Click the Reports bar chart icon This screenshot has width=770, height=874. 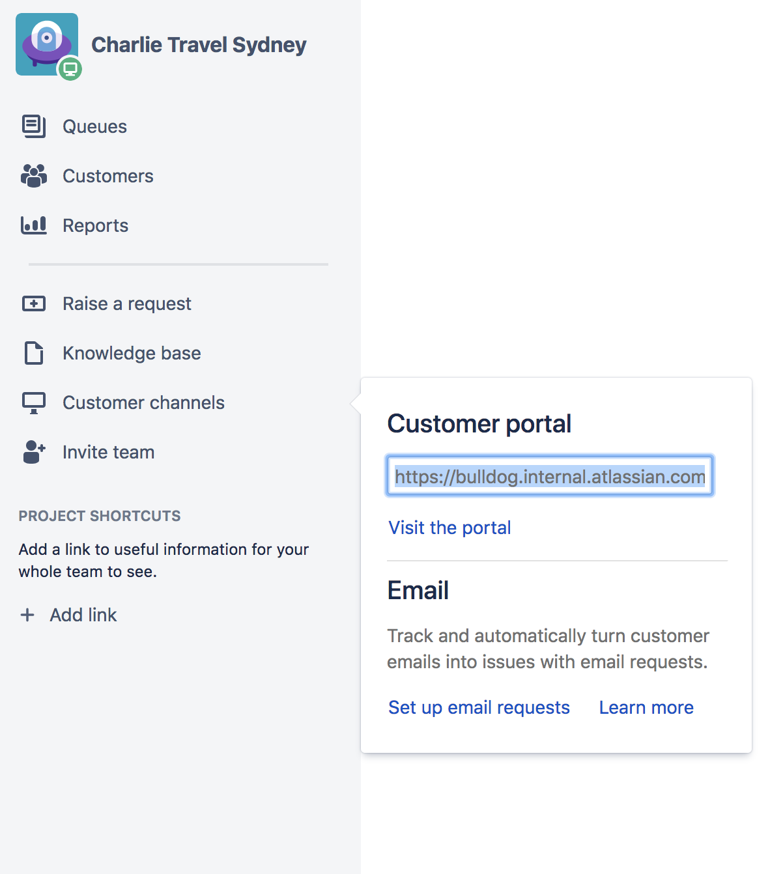pyautogui.click(x=33, y=225)
